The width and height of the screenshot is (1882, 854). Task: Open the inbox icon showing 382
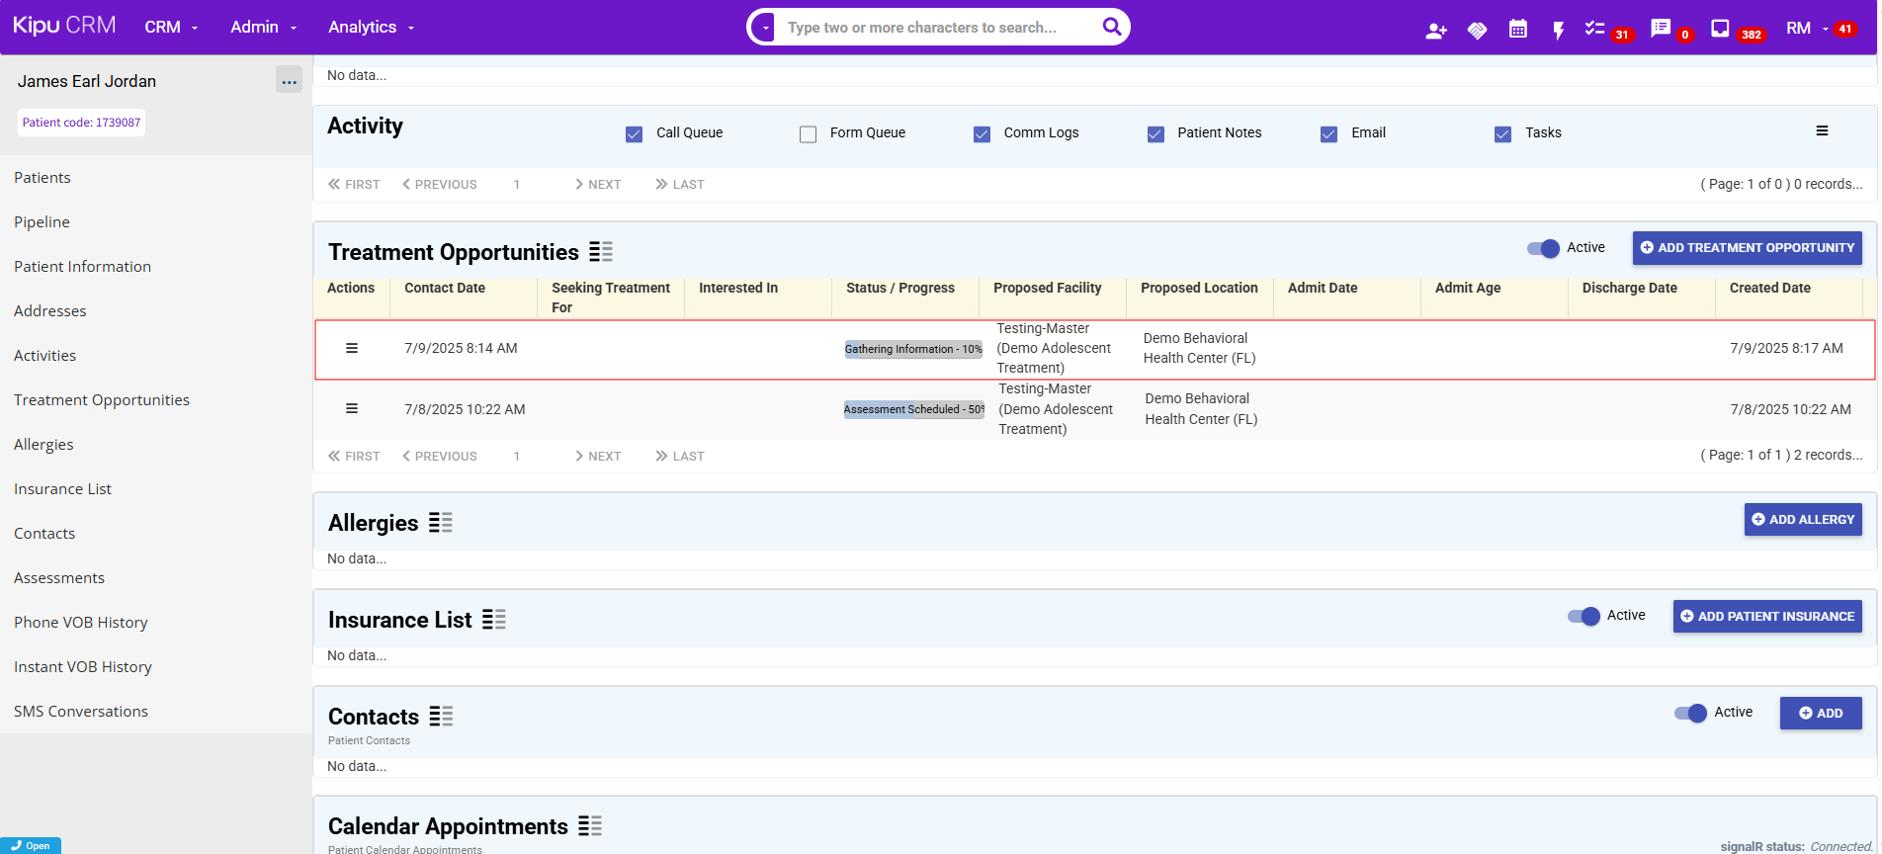[x=1720, y=29]
